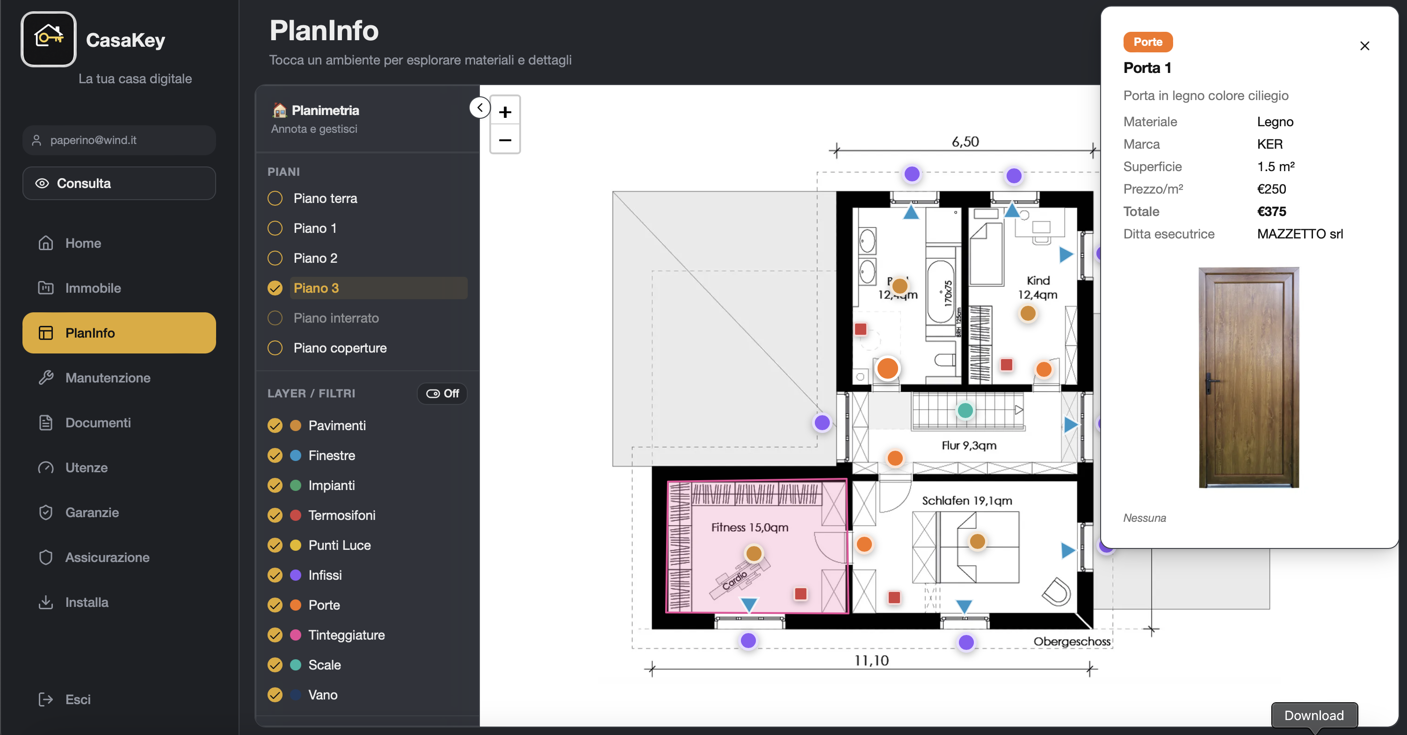Uncheck the Infissi layer
This screenshot has height=735, width=1407.
(x=275, y=575)
